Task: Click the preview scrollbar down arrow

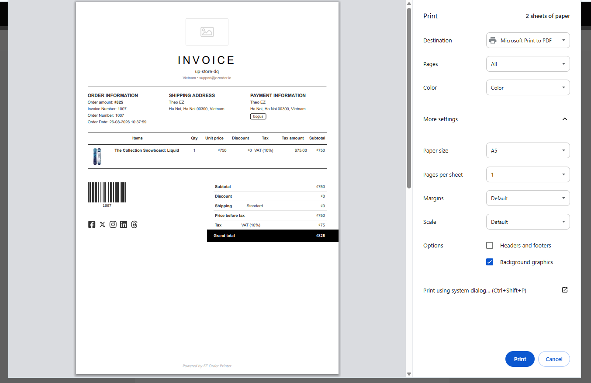Action: [409, 374]
